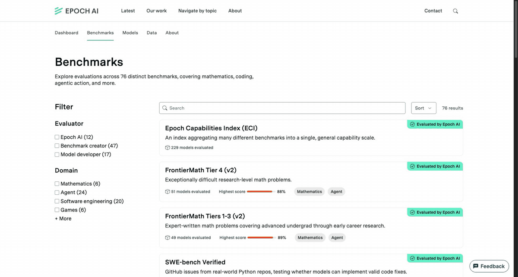Open the Data tab
This screenshot has width=518, height=277.
pyautogui.click(x=152, y=33)
